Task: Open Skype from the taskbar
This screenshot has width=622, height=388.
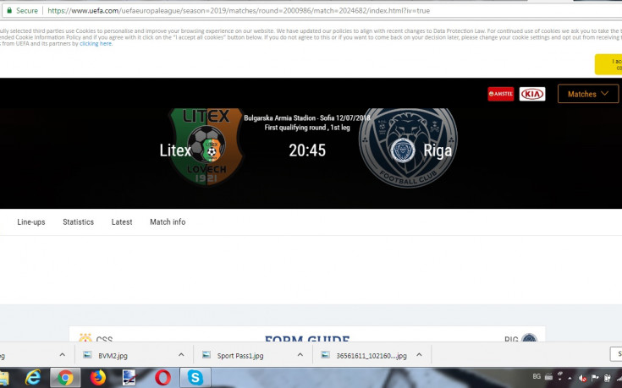Action: pos(195,378)
